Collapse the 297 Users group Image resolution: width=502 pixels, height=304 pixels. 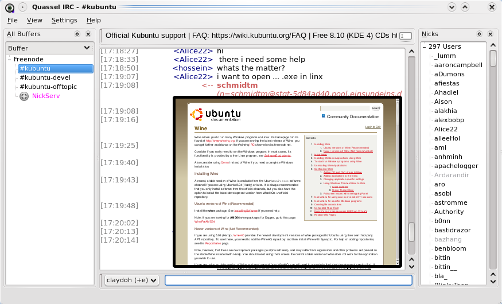(424, 47)
